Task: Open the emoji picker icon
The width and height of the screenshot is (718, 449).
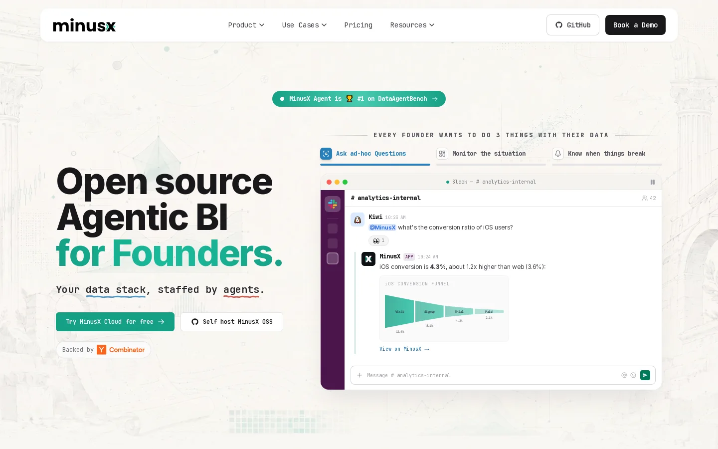Action: pyautogui.click(x=633, y=375)
